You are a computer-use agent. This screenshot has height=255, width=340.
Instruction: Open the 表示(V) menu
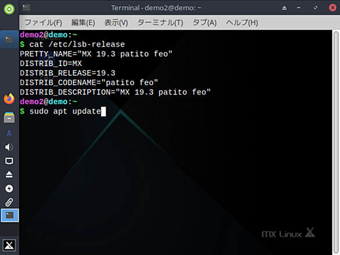coord(116,23)
